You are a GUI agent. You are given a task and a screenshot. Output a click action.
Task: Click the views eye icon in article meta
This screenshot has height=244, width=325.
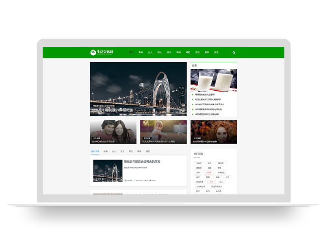(145, 180)
